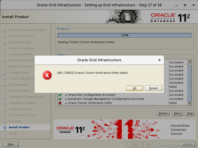Image resolution: width=198 pixels, height=148 pixels.
Task: Click the Next button
Action: (151, 144)
